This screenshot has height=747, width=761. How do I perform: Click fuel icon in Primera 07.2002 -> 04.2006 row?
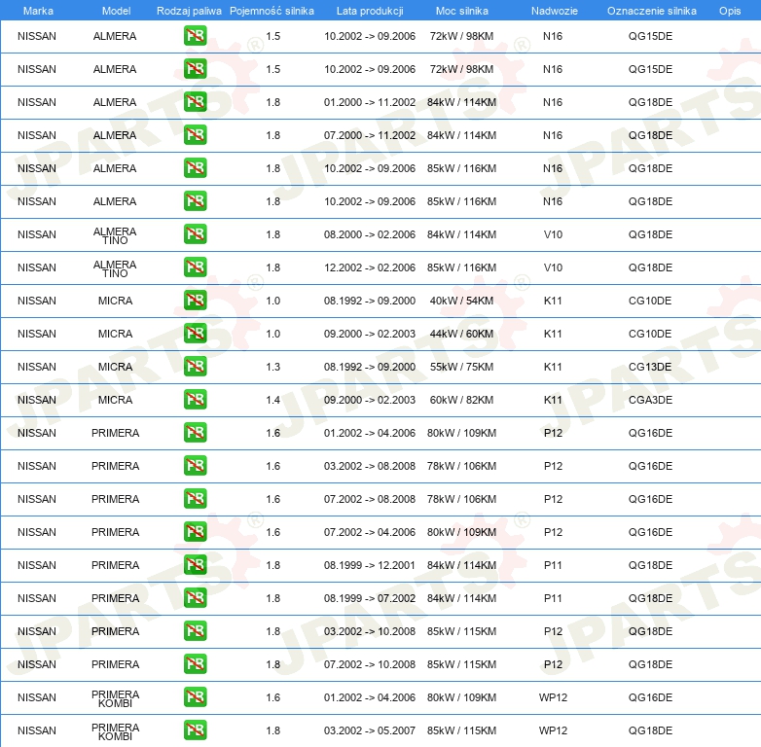pyautogui.click(x=195, y=531)
